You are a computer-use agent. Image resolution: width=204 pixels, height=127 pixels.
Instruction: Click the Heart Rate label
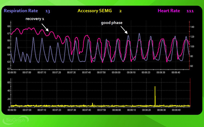click(x=169, y=11)
